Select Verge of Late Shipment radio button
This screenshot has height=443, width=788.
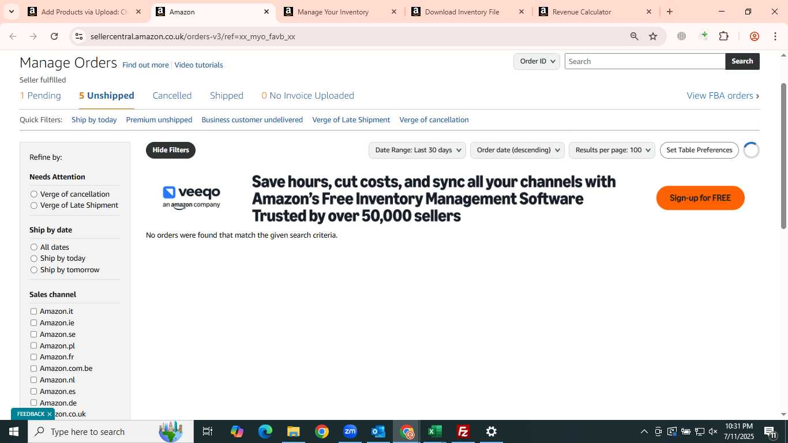click(x=34, y=205)
